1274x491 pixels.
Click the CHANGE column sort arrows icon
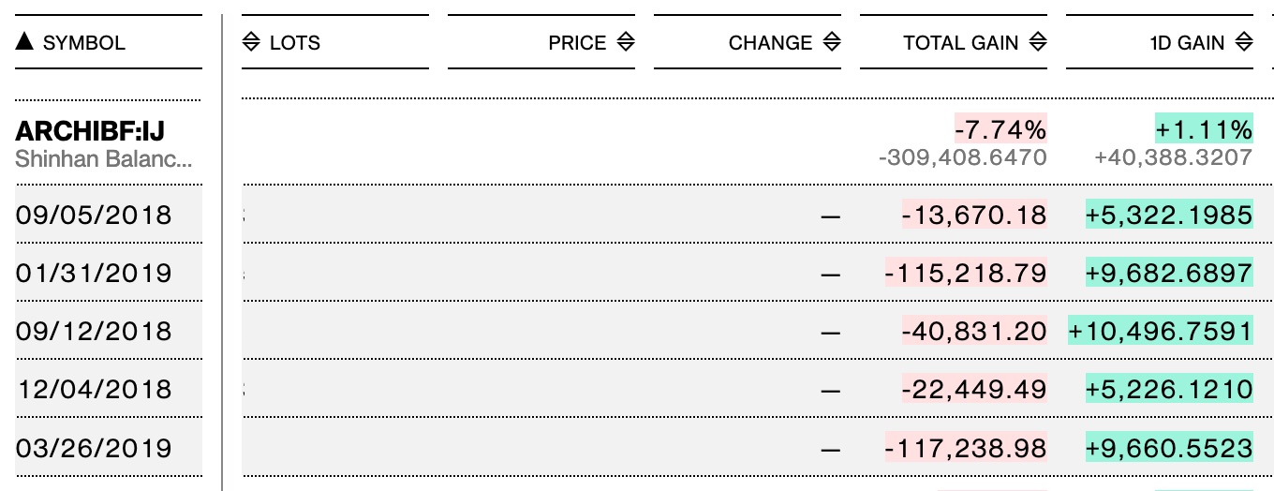coord(831,42)
